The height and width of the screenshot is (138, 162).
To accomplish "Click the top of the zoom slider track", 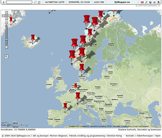I will 6,25.
